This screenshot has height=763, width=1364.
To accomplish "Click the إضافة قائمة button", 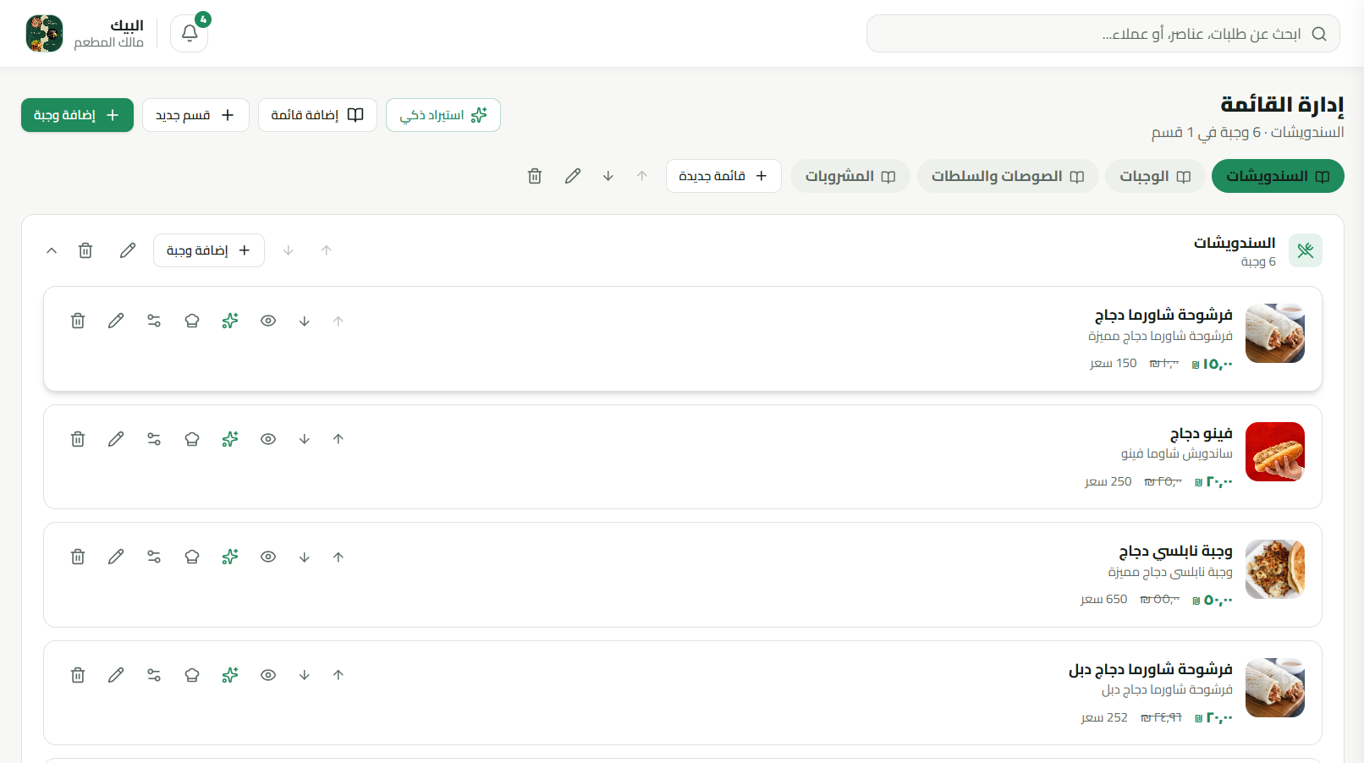I will 317,115.
